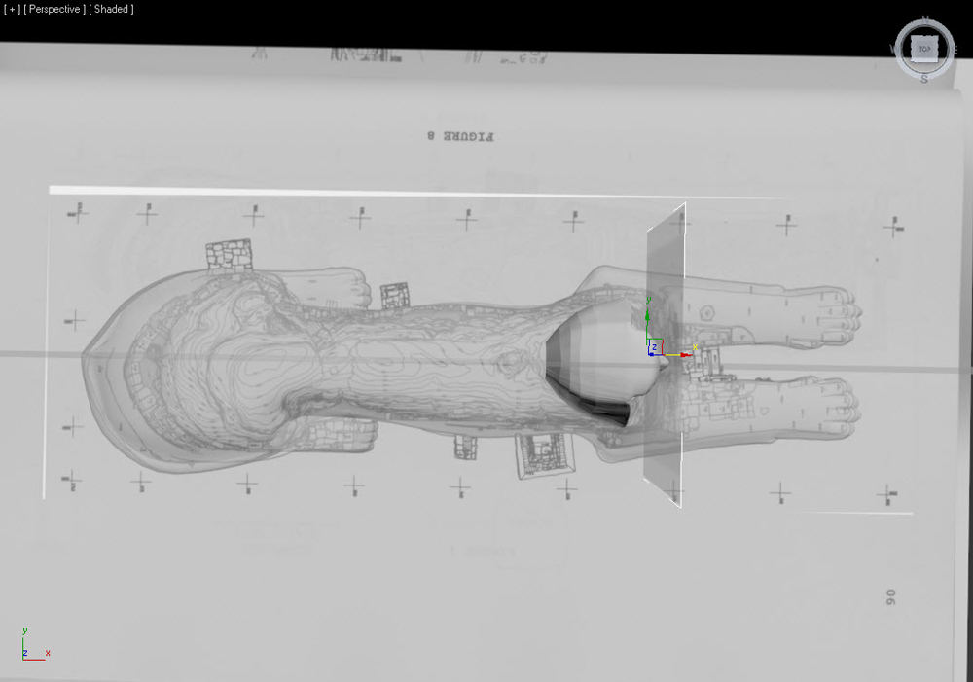Click the sphinx head contour drawing area
The width and height of the screenshot is (973, 682).
204,366
